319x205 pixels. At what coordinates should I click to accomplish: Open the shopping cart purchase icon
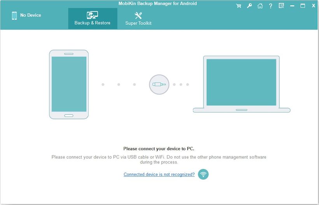(238, 6)
